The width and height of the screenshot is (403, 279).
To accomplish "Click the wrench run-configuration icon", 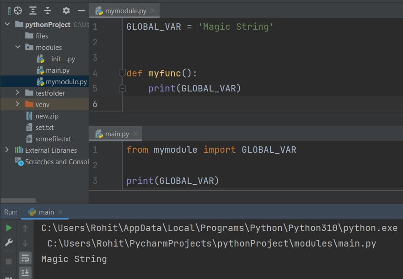I will (8, 241).
